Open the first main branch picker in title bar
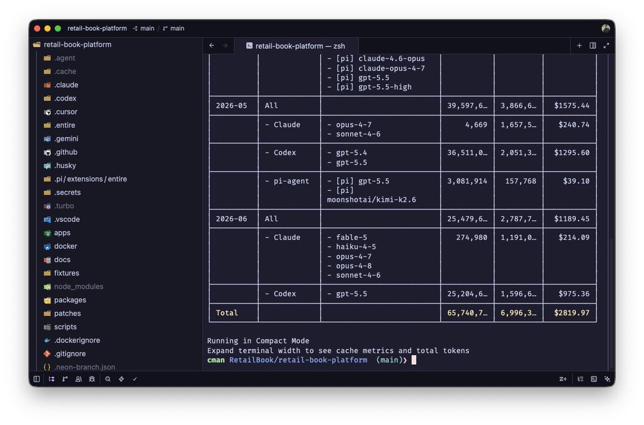The image size is (644, 425). click(144, 28)
